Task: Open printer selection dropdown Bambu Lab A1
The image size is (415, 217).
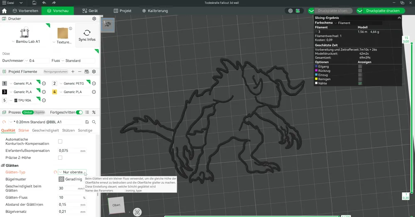Action: pyautogui.click(x=26, y=41)
